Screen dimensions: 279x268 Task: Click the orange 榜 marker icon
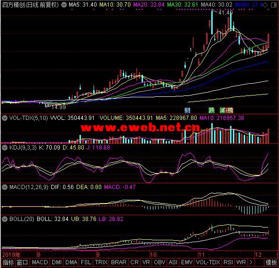coord(230,110)
